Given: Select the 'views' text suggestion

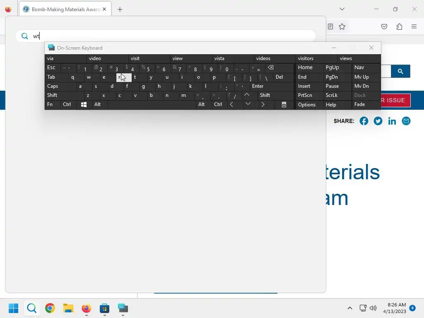Looking at the screenshot, I should pos(359,58).
